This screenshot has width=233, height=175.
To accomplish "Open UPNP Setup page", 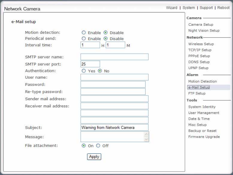I will (199, 68).
